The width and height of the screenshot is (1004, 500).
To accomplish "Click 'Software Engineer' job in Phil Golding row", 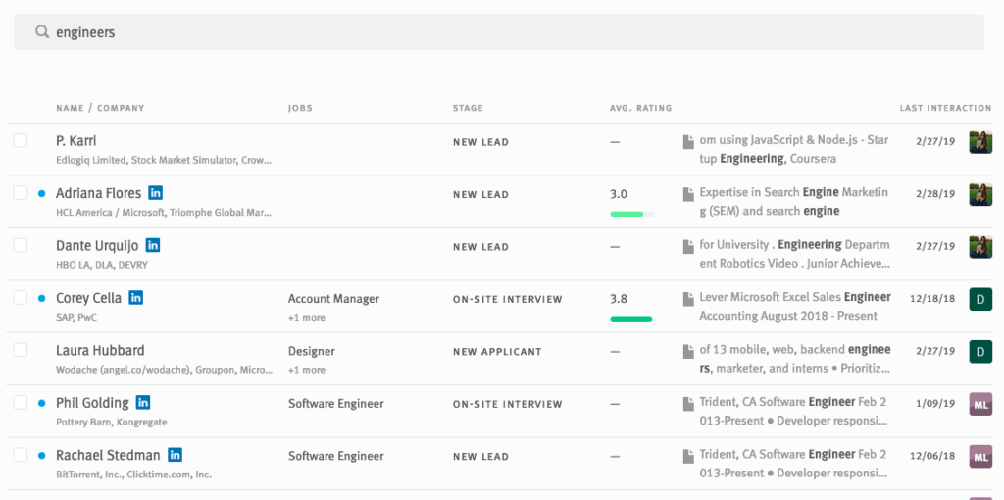I will (336, 404).
